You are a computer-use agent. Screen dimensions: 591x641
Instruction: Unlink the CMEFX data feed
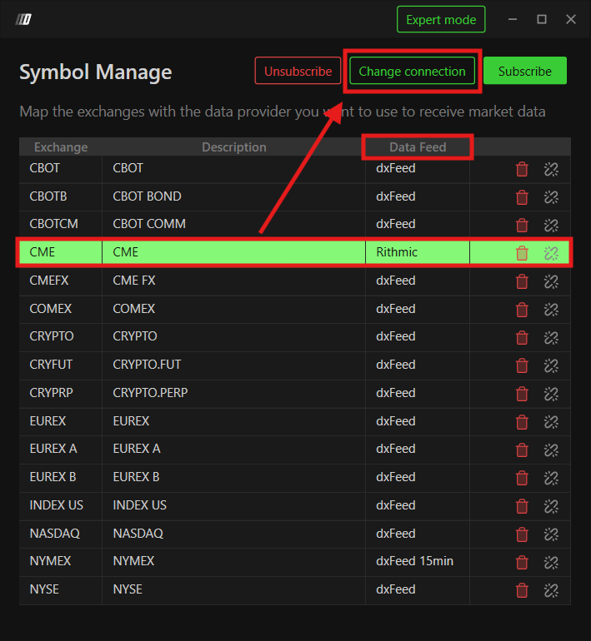551,281
